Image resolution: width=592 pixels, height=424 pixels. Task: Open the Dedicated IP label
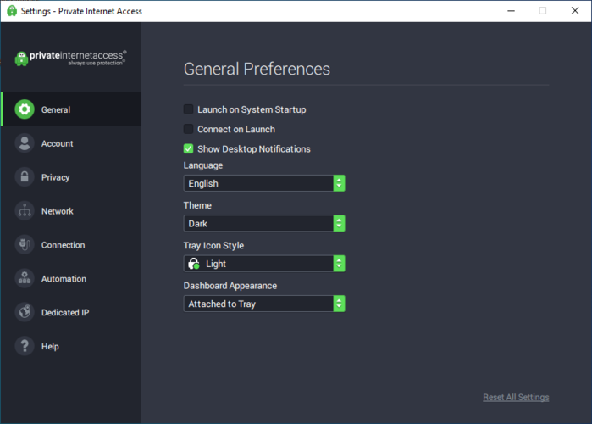pos(65,313)
